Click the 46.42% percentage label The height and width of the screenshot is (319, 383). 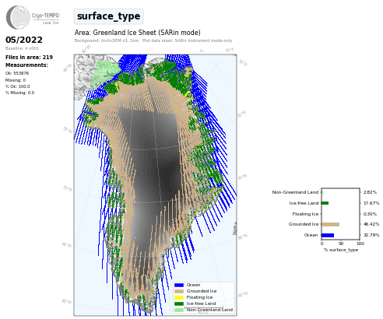pos(371,224)
